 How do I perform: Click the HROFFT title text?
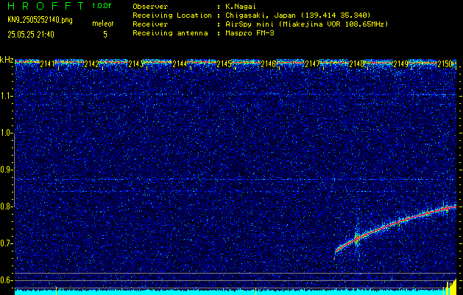coord(46,6)
